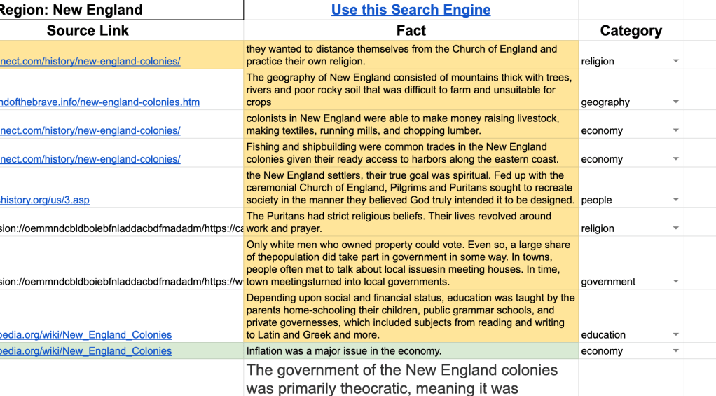Open the landofthebrave.info new-england-colonies.htm link
This screenshot has height=396, width=716.
(99, 102)
